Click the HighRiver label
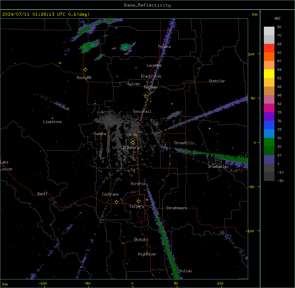 click(x=147, y=254)
